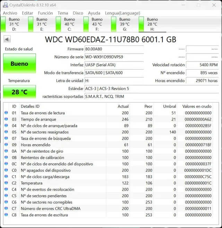Screen dimensions: 222x228
Task: Click blue status dot for Nº apagados del dispositivo
Action: tap(6, 170)
